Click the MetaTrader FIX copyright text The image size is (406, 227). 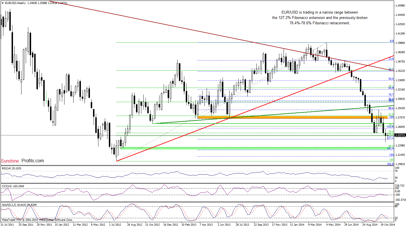point(37,220)
